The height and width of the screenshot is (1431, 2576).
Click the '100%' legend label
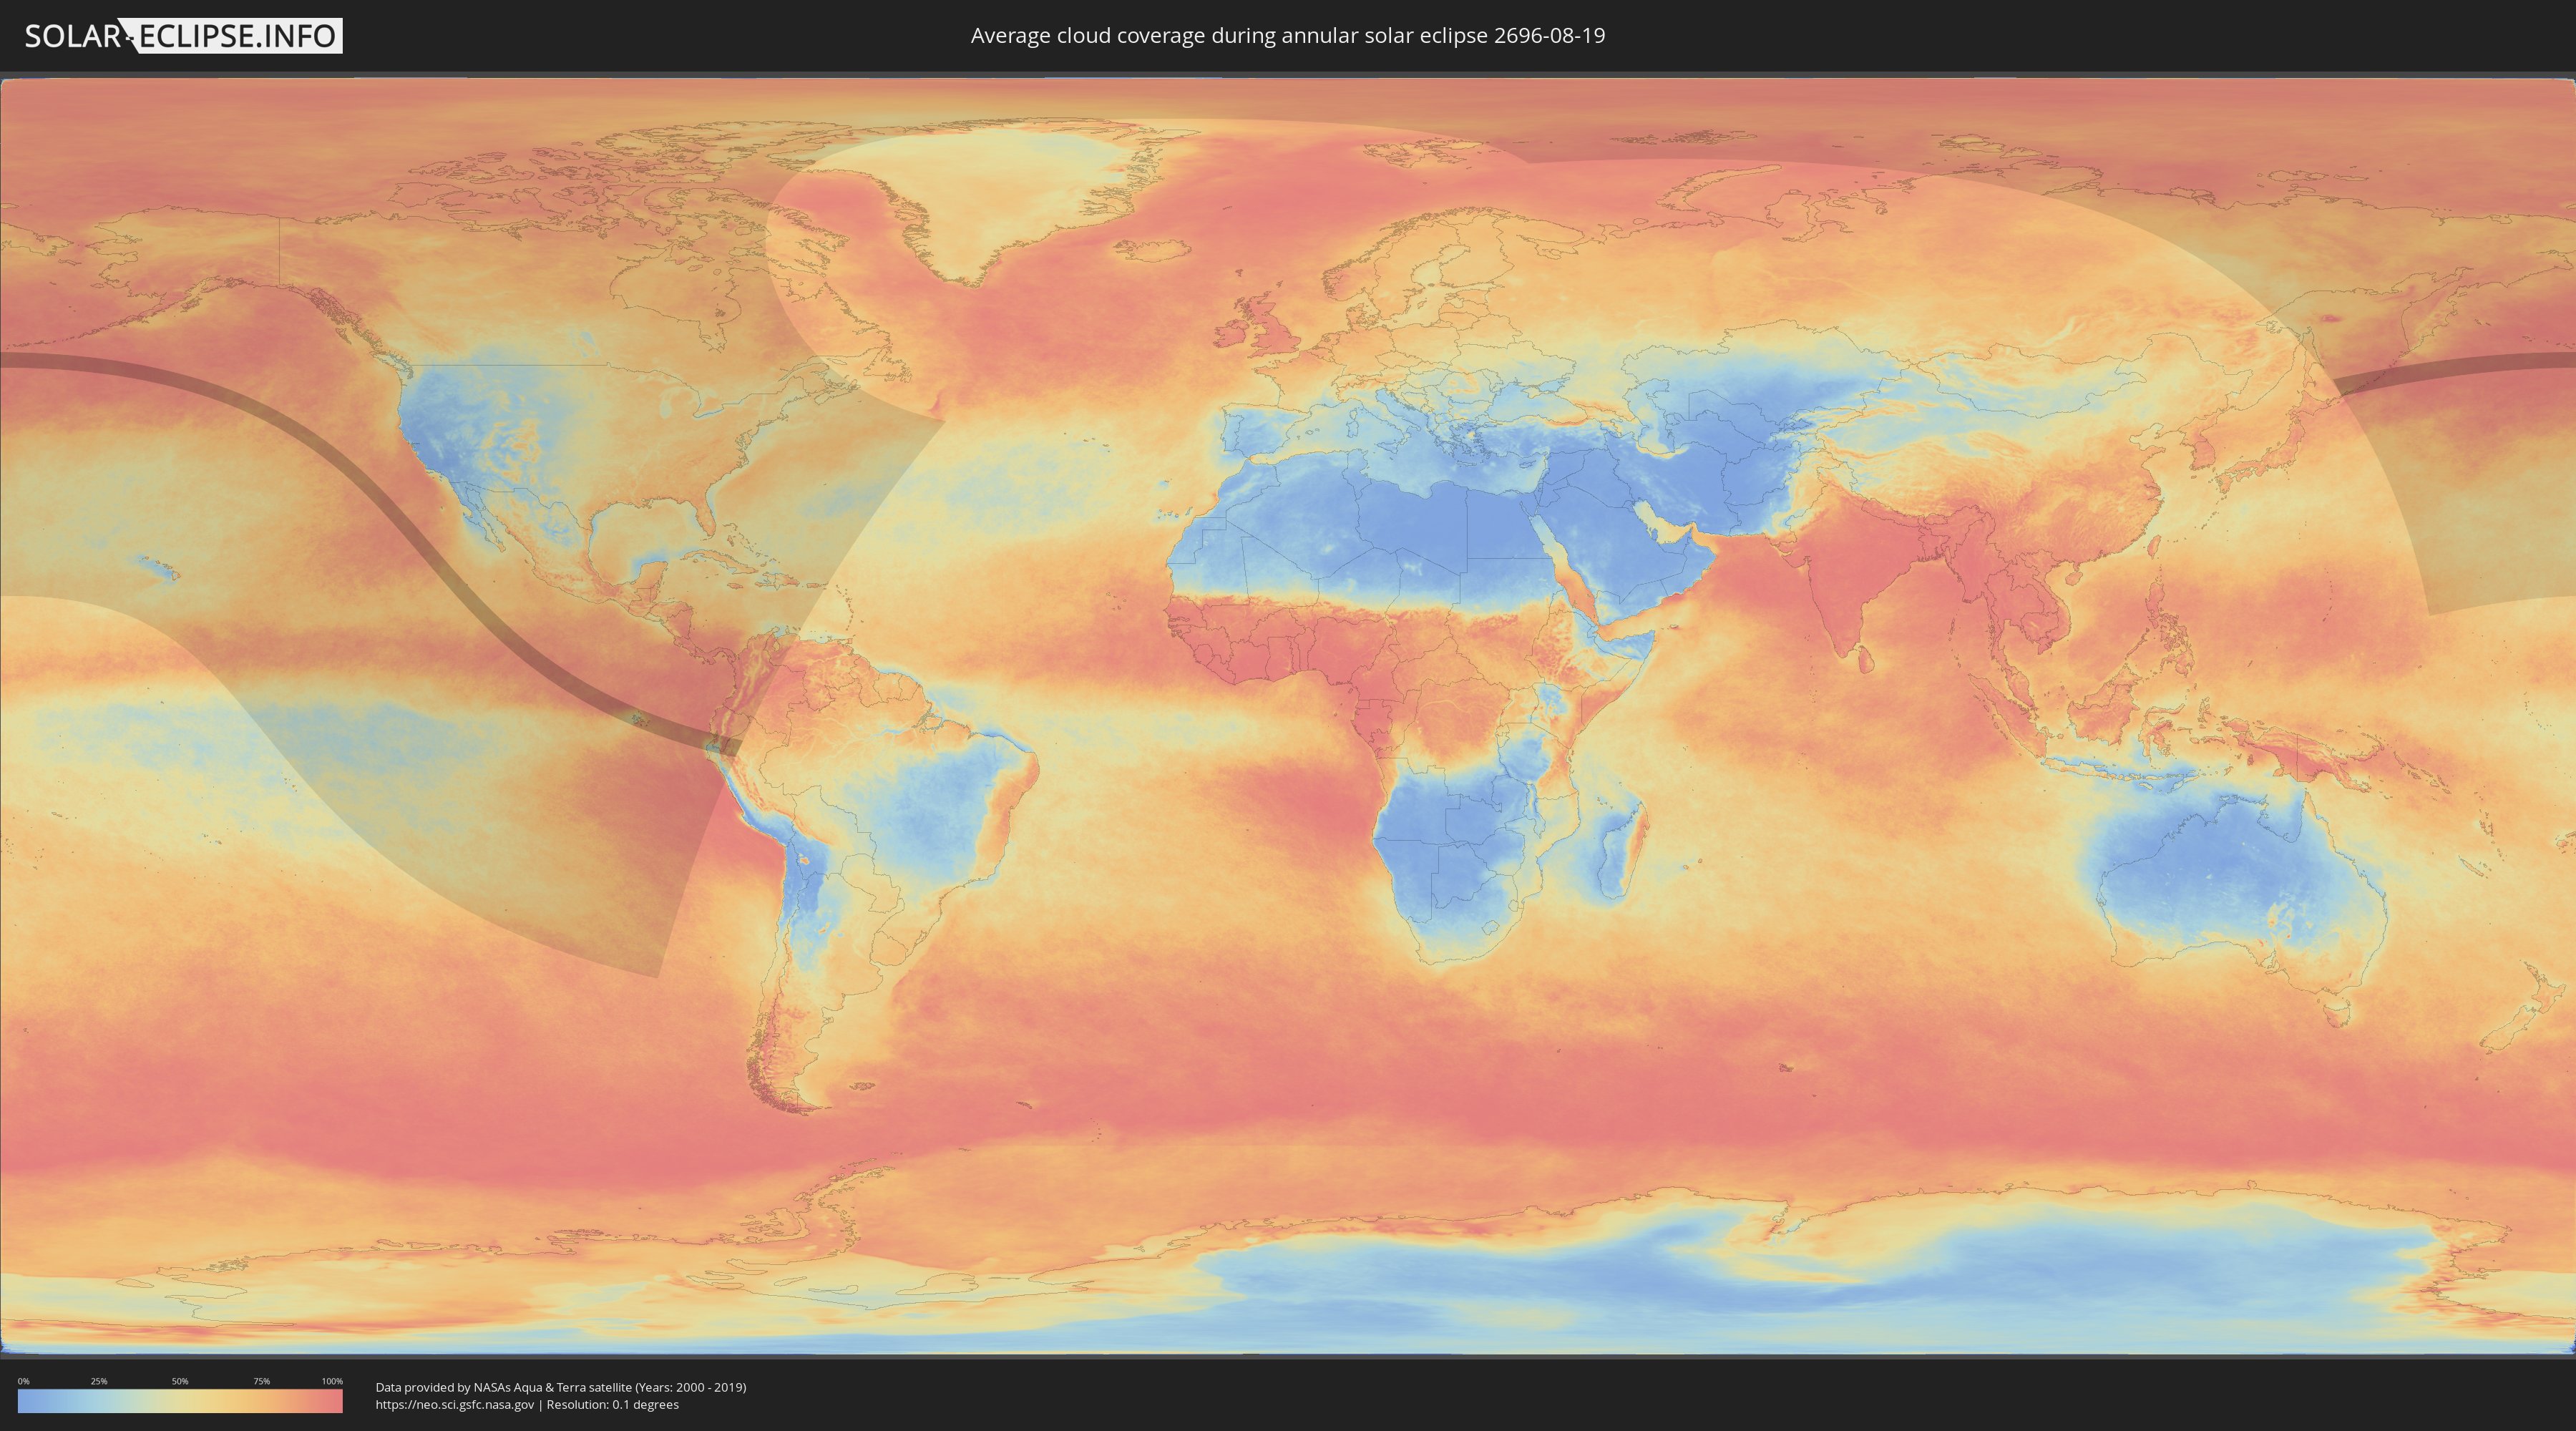332,1381
